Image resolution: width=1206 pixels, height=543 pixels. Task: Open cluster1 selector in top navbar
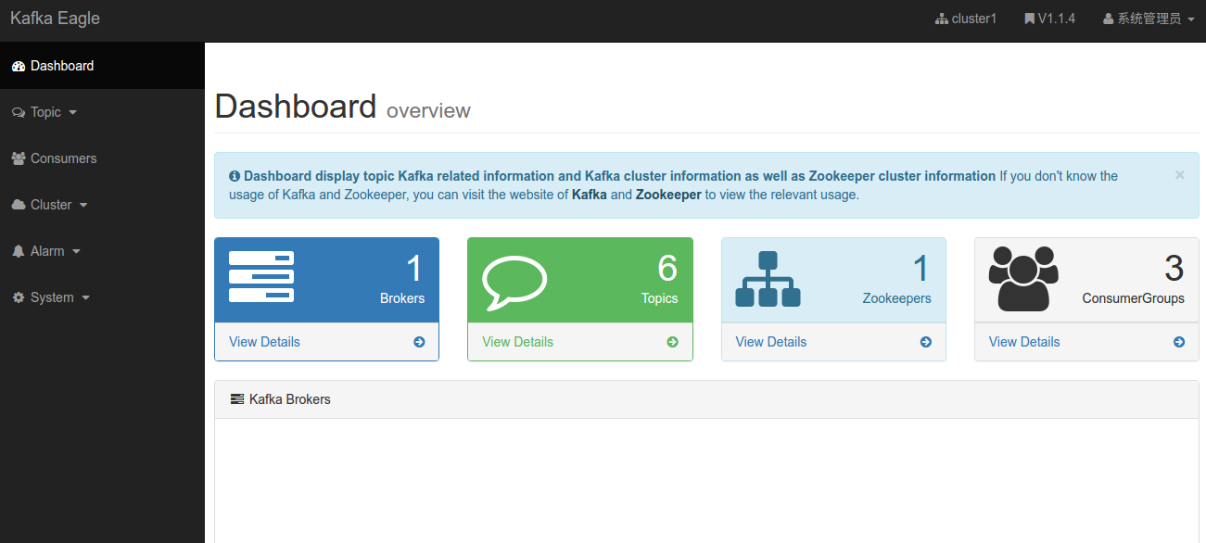pyautogui.click(x=966, y=19)
